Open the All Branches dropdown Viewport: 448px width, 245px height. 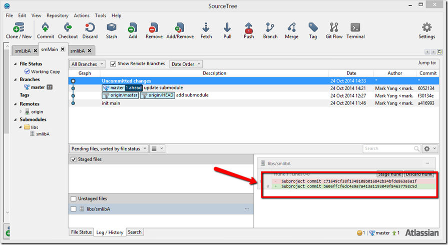(87, 64)
